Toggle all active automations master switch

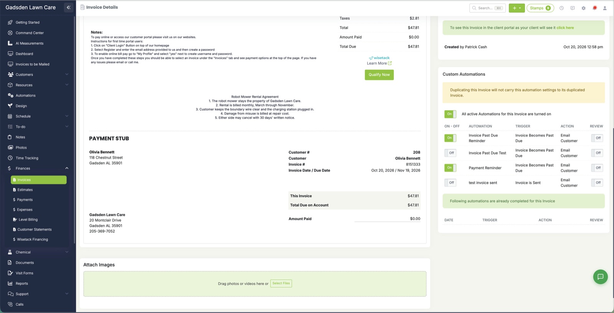tap(450, 114)
